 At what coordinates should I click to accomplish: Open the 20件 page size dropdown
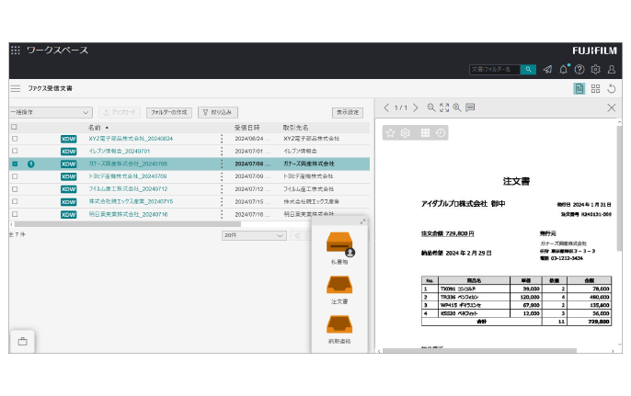coord(254,235)
